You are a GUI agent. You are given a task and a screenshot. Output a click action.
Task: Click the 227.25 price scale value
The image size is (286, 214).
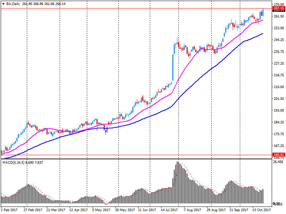coord(279,63)
